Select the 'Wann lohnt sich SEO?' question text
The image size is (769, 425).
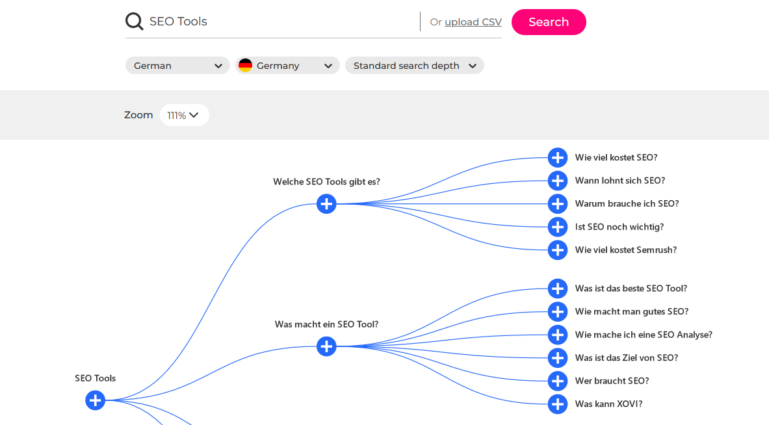point(620,181)
